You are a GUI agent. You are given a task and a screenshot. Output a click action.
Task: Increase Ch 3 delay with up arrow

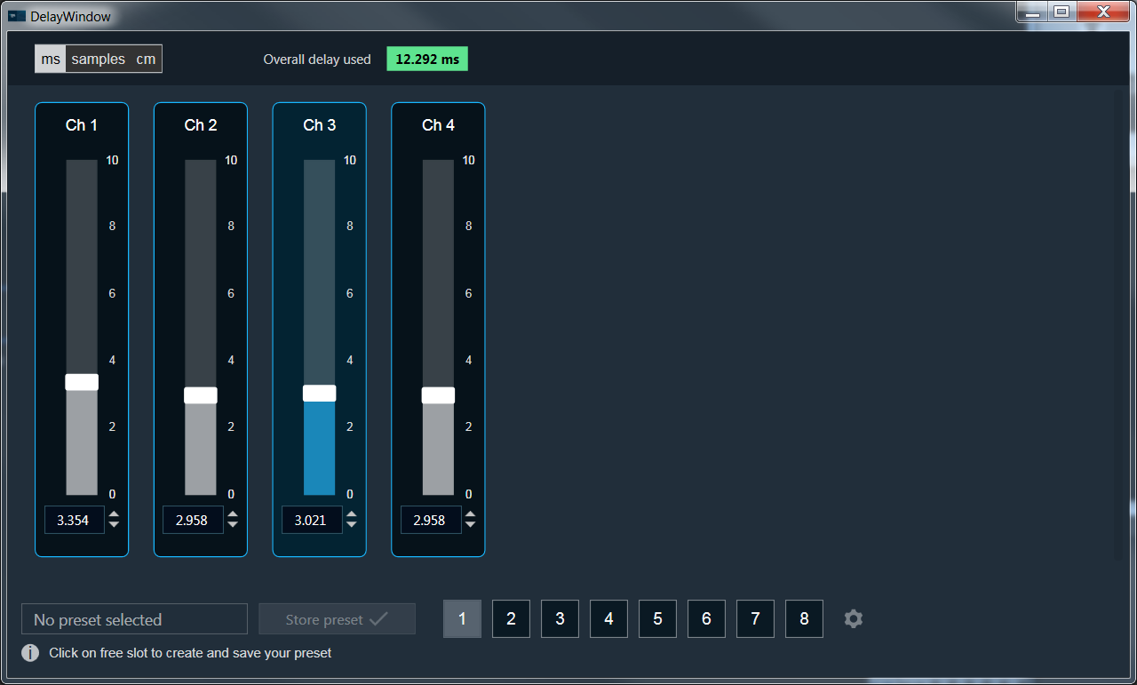[352, 514]
